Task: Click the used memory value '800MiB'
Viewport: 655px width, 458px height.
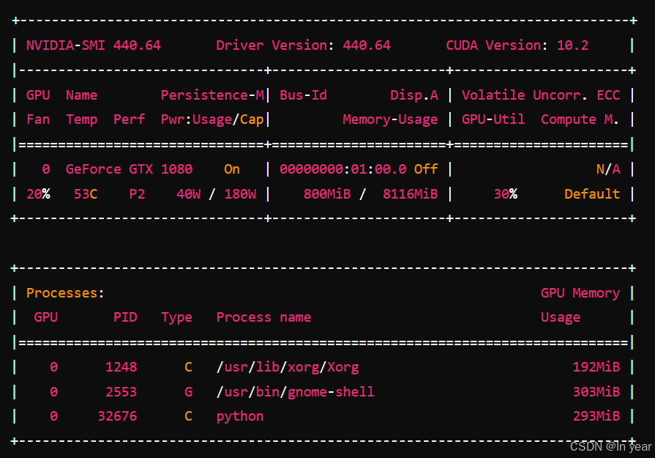Action: (x=327, y=193)
